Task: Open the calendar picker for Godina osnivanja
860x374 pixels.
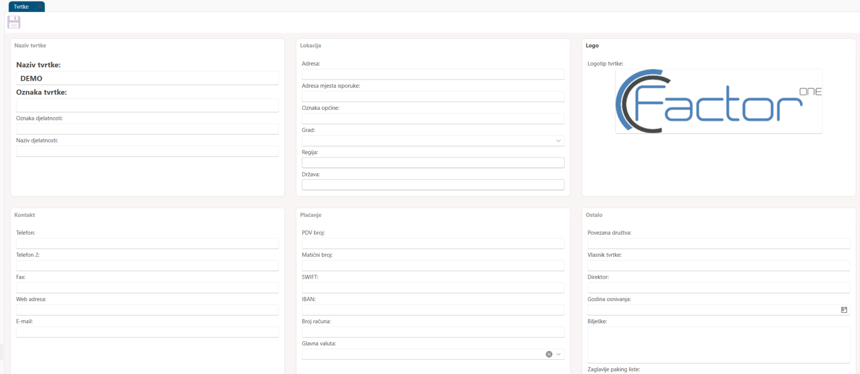Action: click(844, 310)
